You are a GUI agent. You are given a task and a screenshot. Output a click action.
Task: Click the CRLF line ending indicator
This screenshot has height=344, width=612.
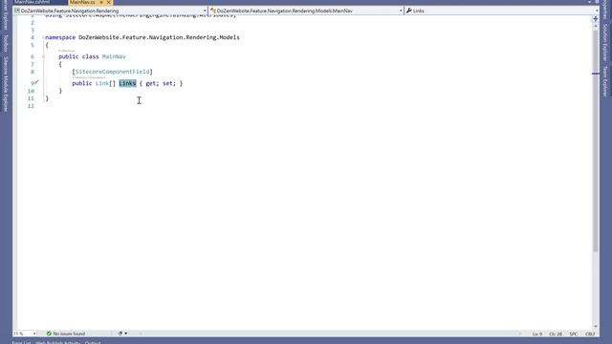pos(590,333)
